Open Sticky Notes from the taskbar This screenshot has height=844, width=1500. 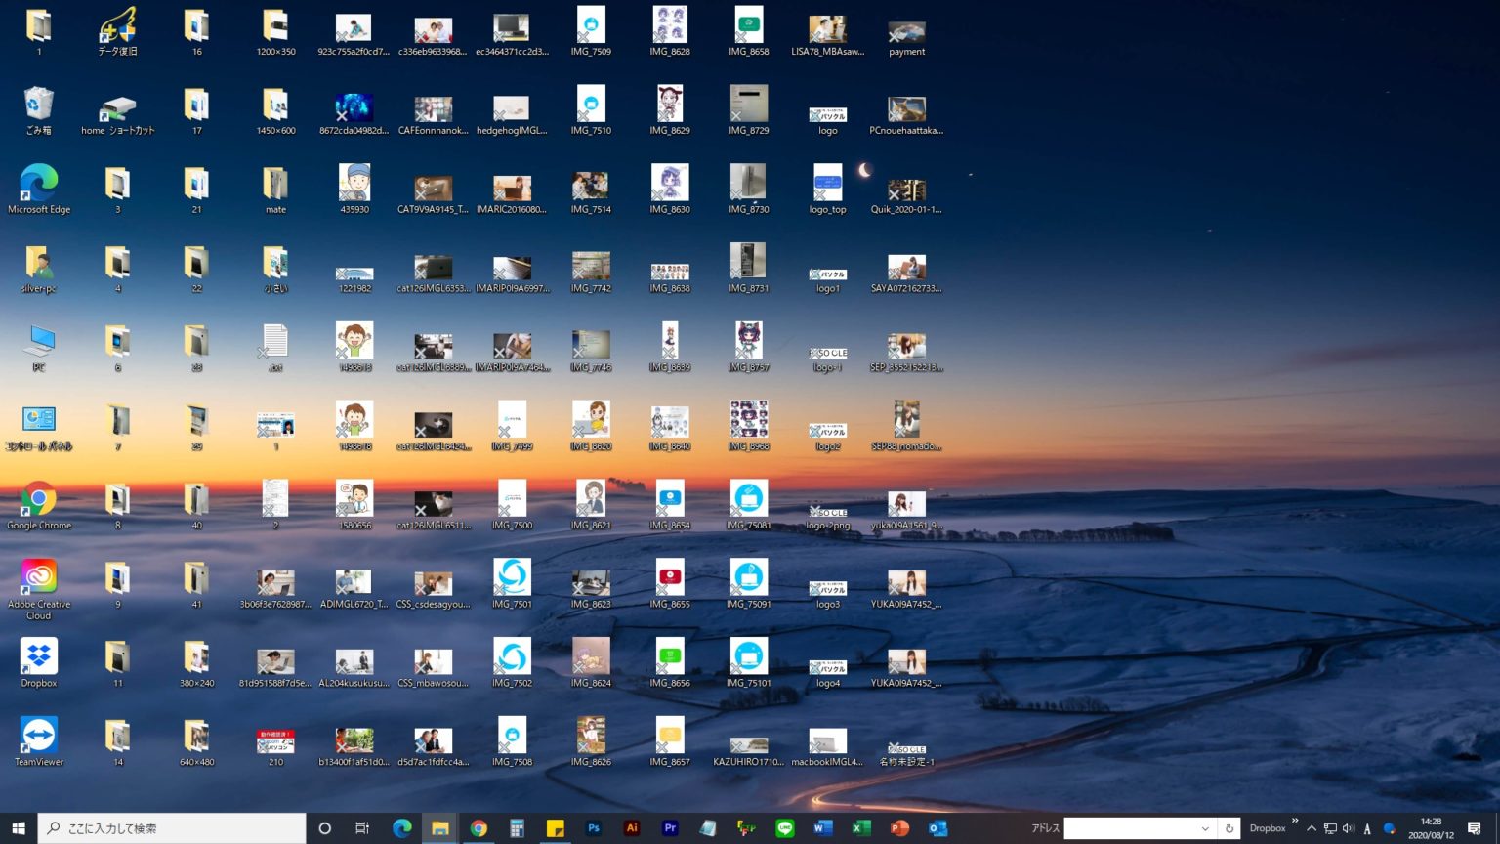point(555,828)
